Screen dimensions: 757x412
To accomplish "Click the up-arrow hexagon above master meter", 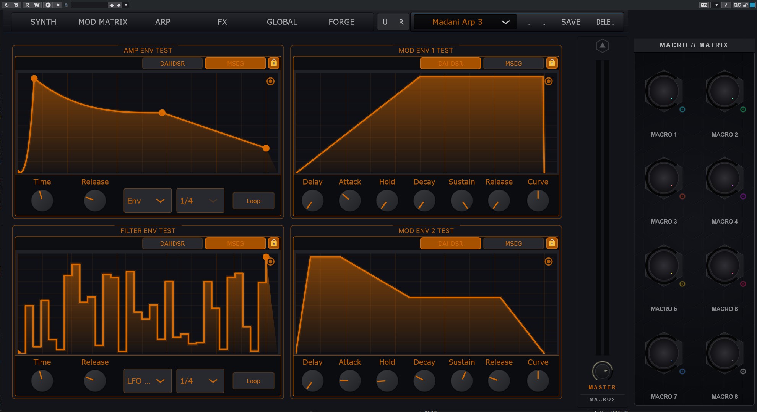I will [x=602, y=46].
